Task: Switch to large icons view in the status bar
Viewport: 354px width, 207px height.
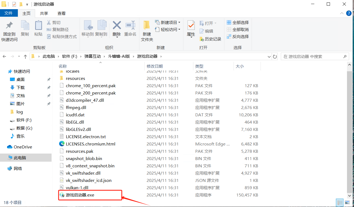Action: [x=348, y=202]
